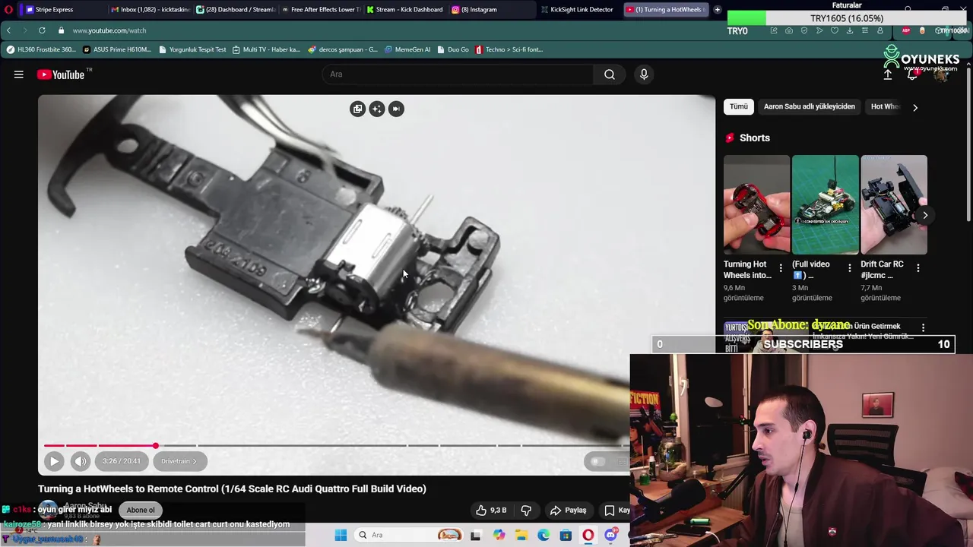Open the 'Drift Car RC #jlcmc' short thumbnail
Screen dimensions: 973x547
[893, 204]
